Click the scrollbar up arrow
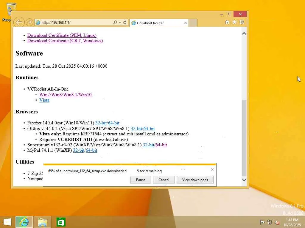 pos(244,33)
